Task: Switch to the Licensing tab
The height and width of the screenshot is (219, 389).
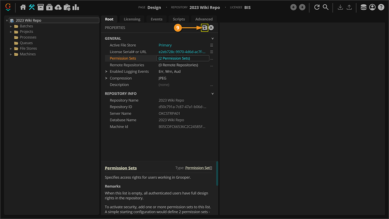Action: click(132, 19)
